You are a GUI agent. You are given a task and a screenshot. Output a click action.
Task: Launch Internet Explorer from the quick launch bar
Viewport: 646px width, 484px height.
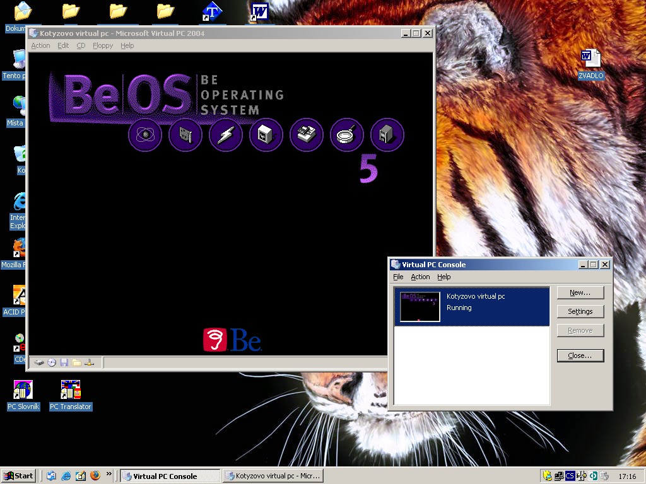tap(66, 476)
